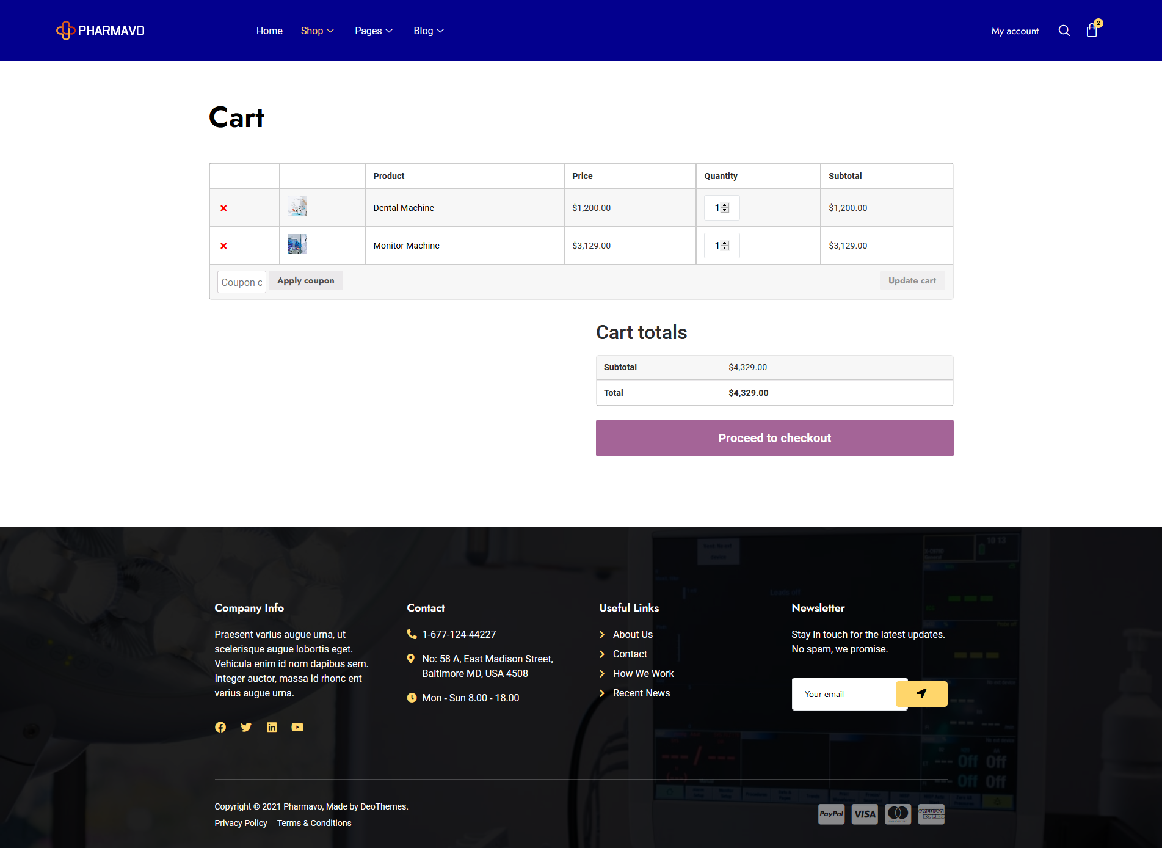Click the Apply coupon button

point(306,280)
